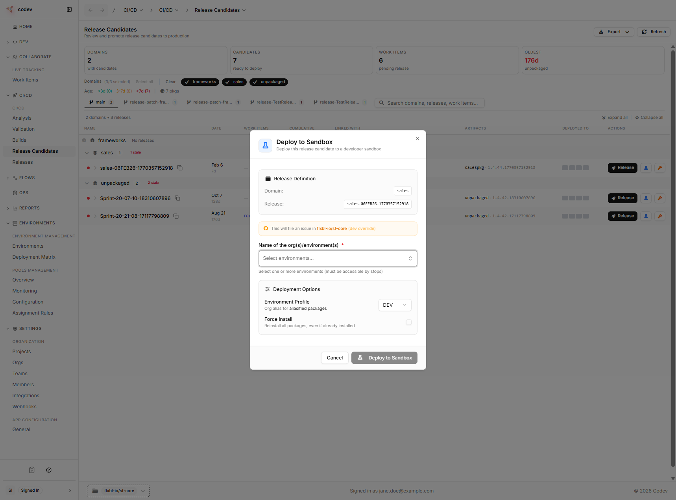Collapse the sales domain group
Image resolution: width=676 pixels, height=500 pixels.
pos(87,153)
